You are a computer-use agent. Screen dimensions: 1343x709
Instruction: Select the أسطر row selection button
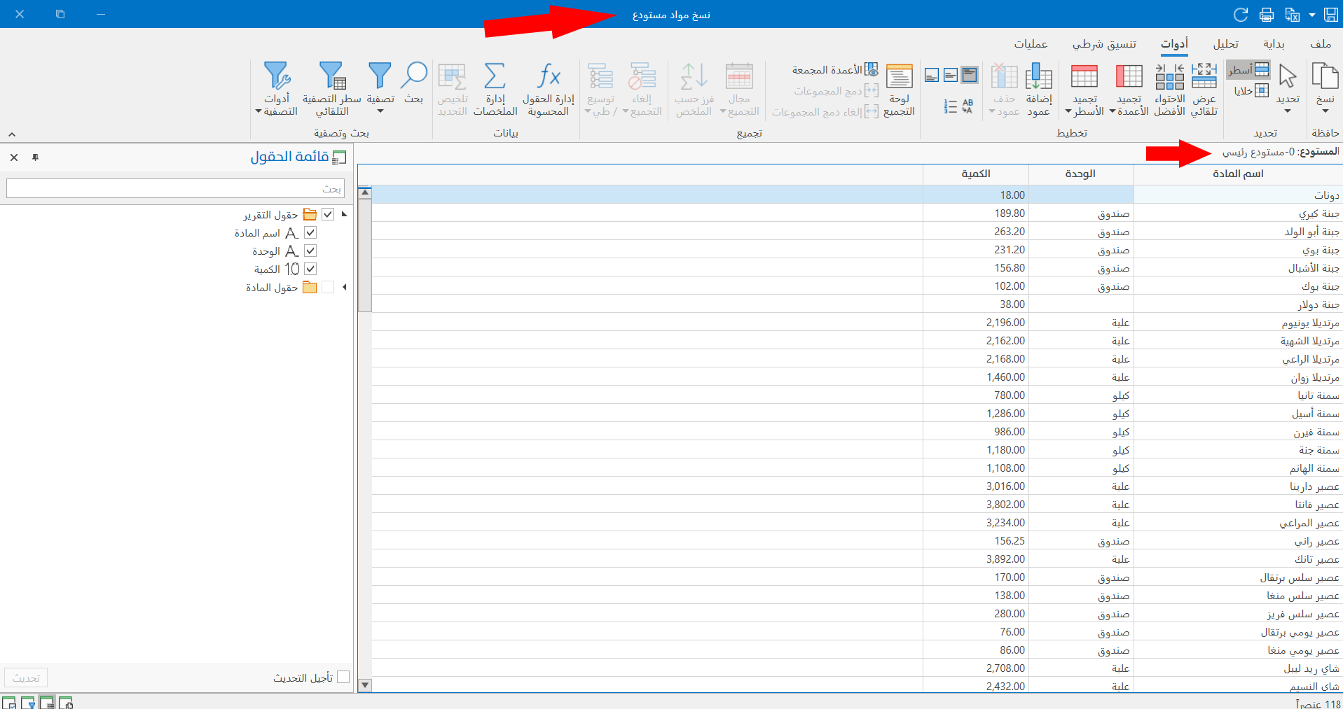[x=1248, y=70]
